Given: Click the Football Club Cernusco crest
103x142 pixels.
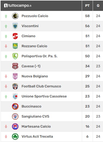Looking at the screenshot, I should (x=15, y=86).
